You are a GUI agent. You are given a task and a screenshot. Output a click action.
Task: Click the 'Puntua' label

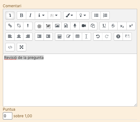point(9,109)
